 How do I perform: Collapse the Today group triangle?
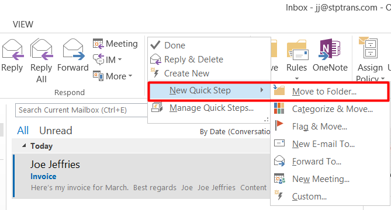pos(24,146)
